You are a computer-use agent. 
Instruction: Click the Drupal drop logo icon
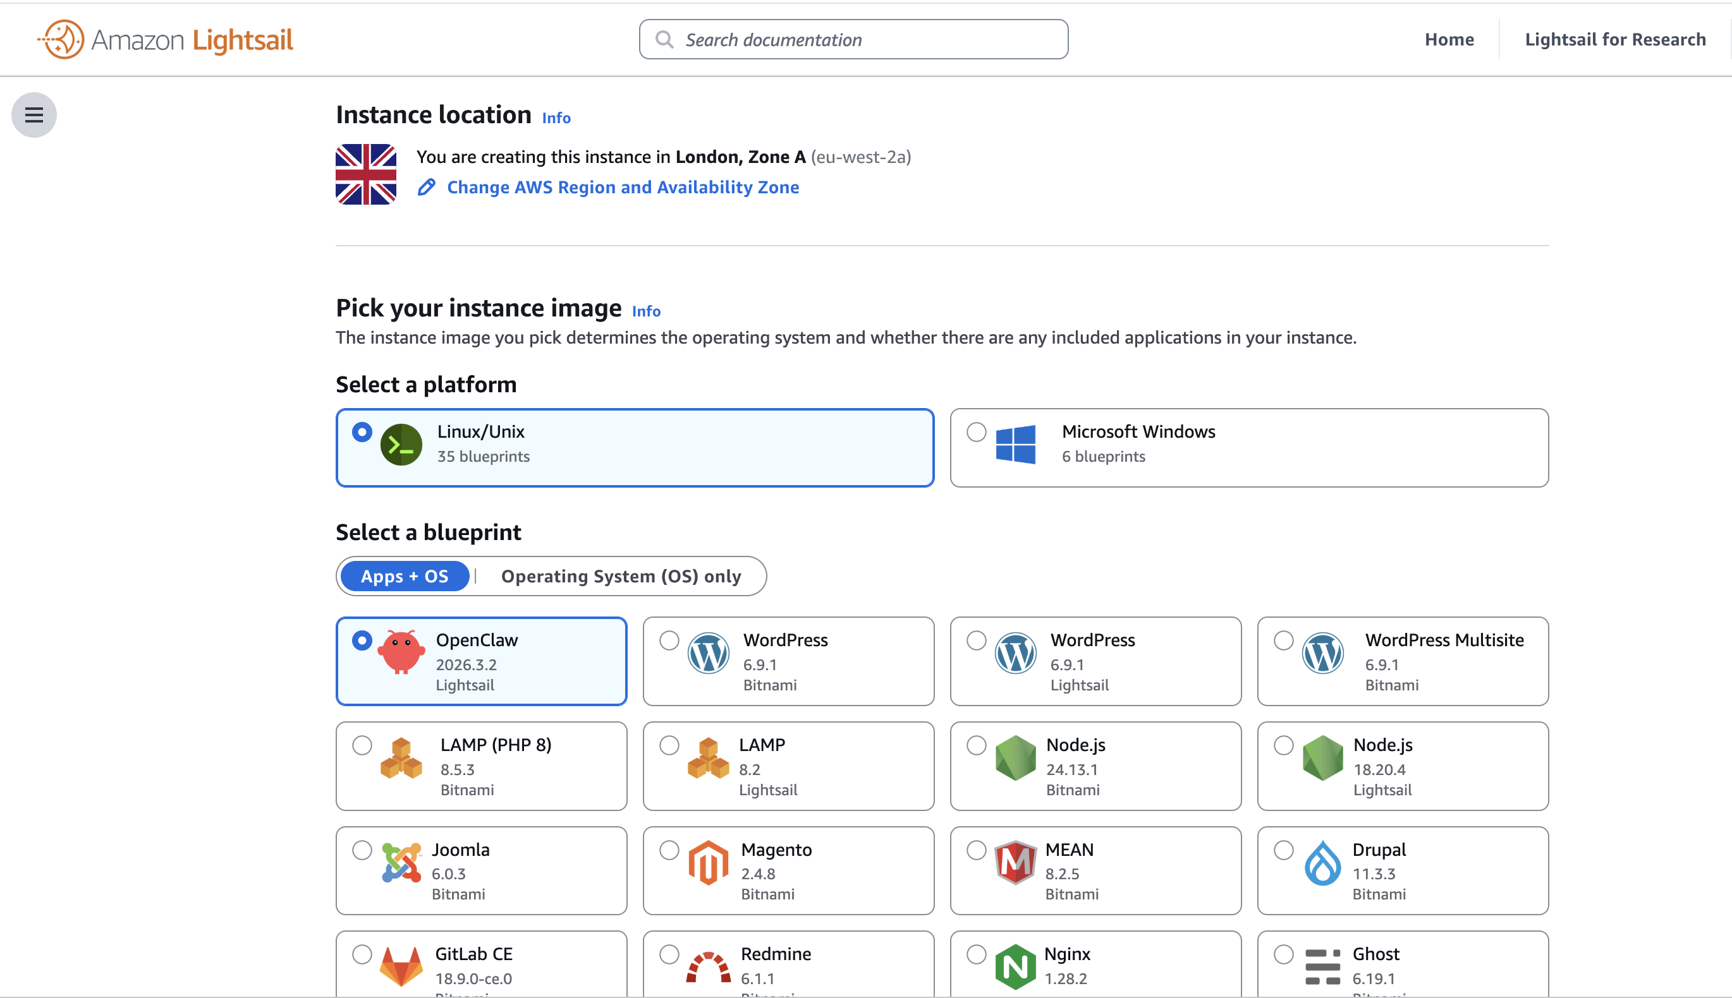click(x=1322, y=863)
